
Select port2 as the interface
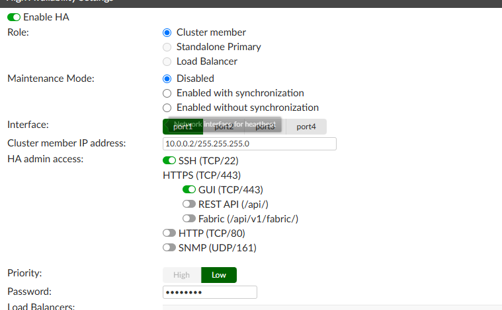tap(224, 127)
